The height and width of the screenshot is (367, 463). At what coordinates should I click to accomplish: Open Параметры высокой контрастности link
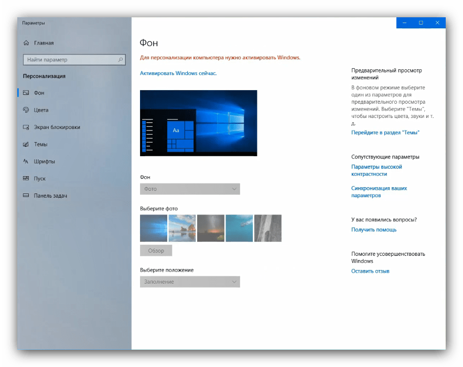pos(376,170)
